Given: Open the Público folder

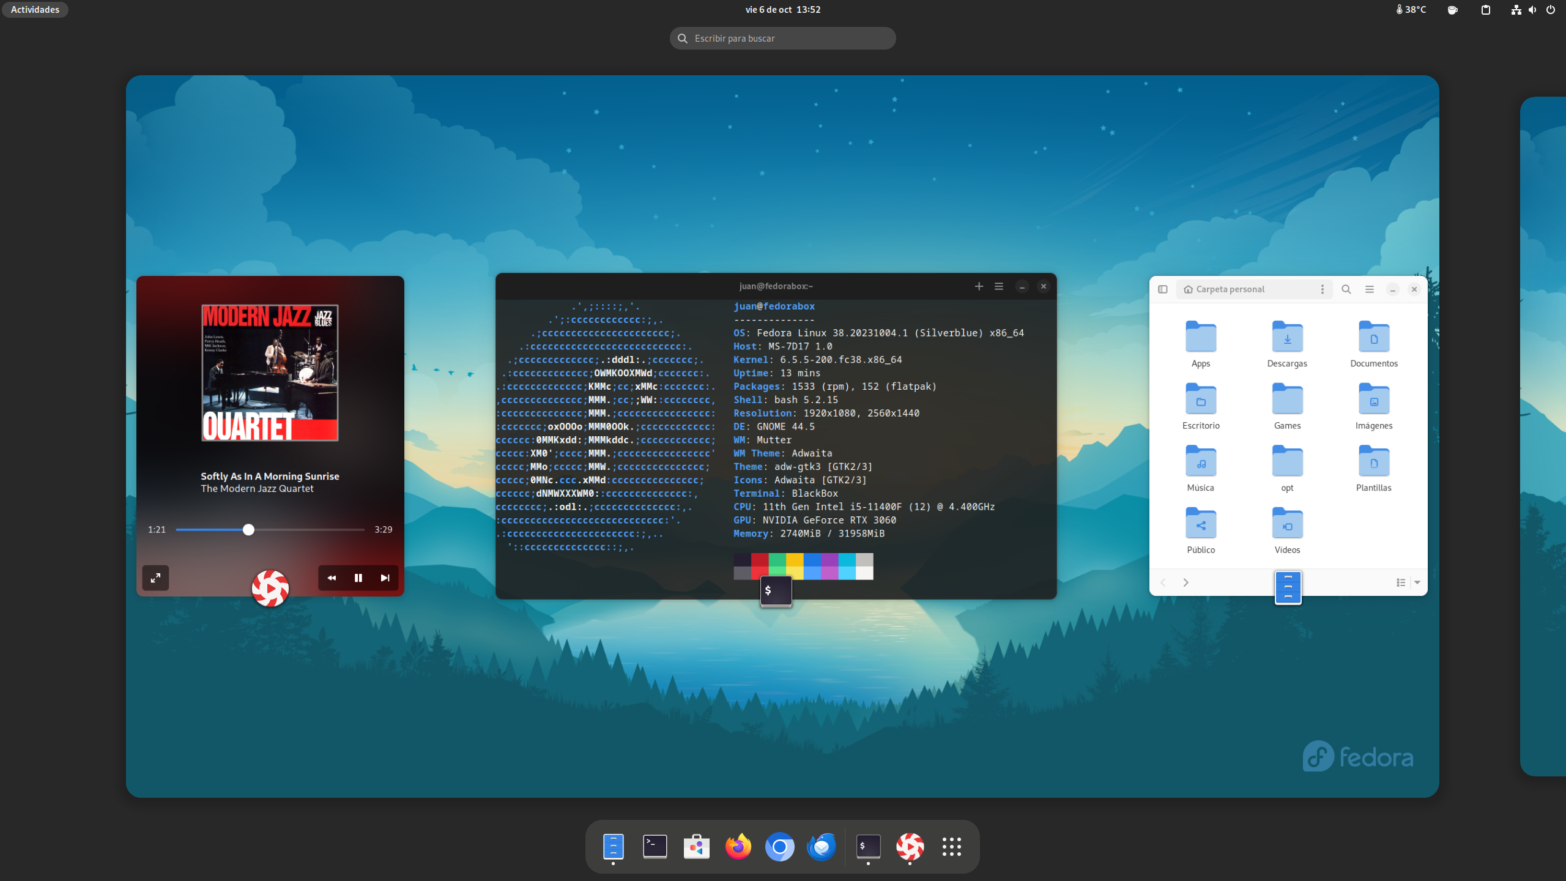Looking at the screenshot, I should [1201, 531].
